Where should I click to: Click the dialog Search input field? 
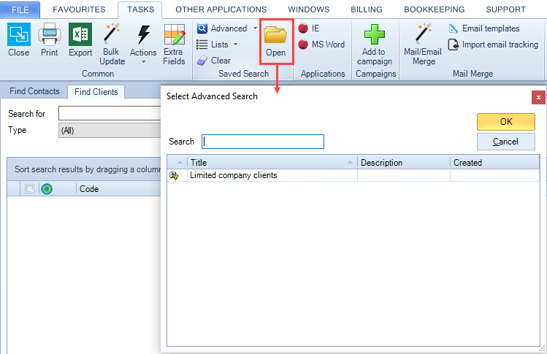[263, 142]
